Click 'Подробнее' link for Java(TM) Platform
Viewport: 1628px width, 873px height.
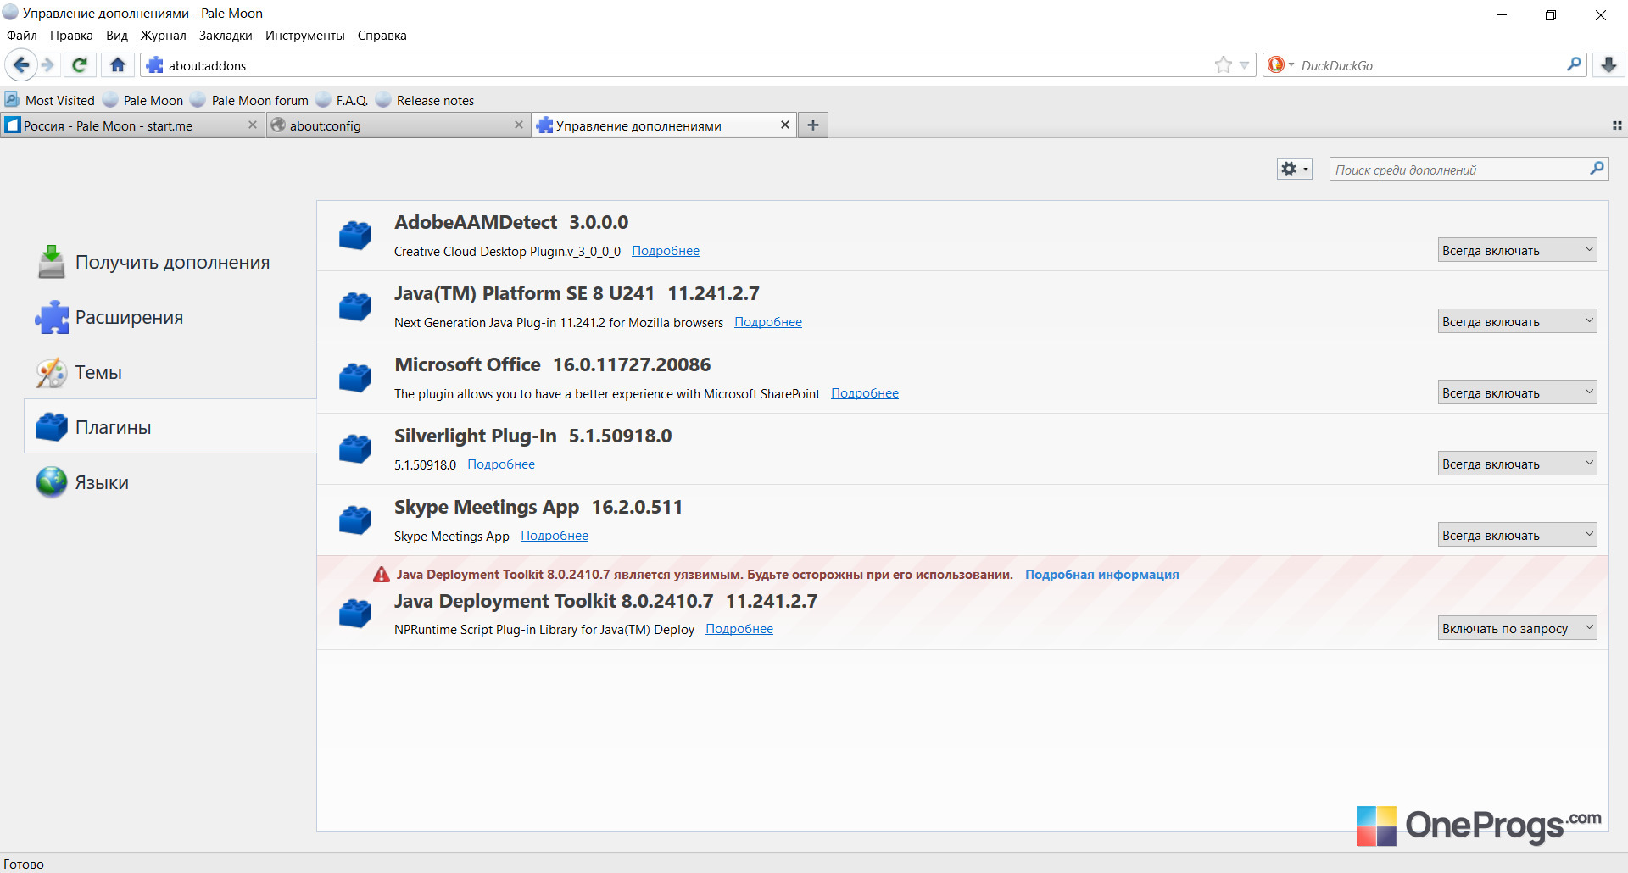point(768,322)
